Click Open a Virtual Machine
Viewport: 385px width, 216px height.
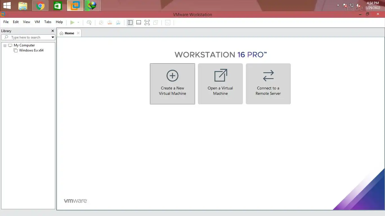tap(220, 84)
